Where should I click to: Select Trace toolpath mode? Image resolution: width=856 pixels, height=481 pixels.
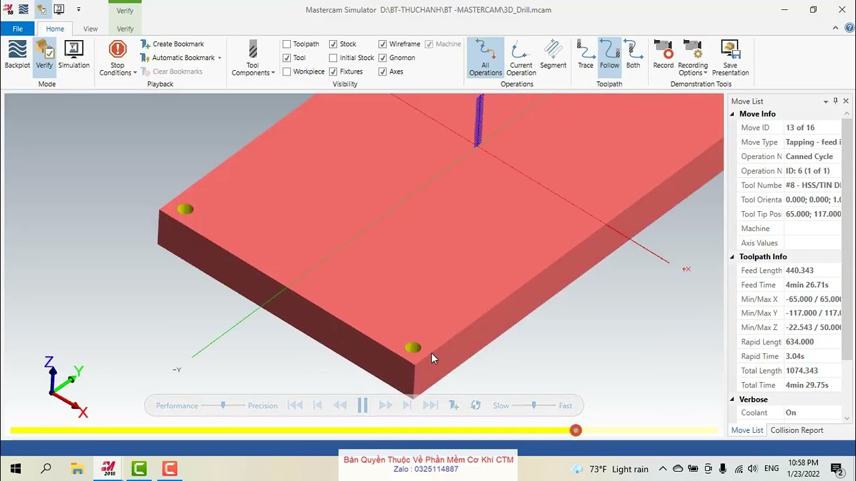click(x=586, y=55)
